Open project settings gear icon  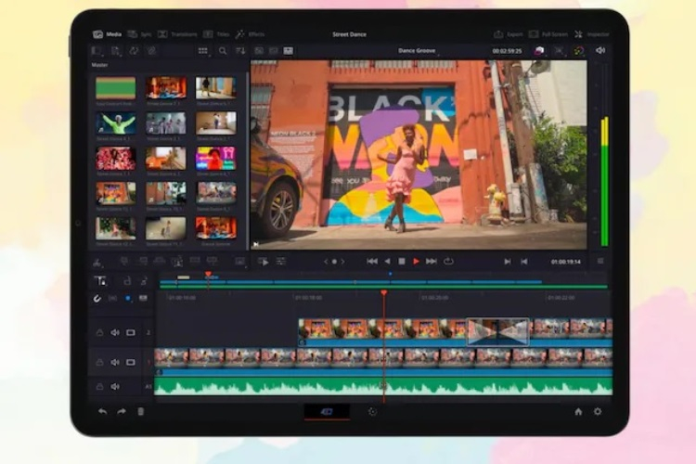598,411
